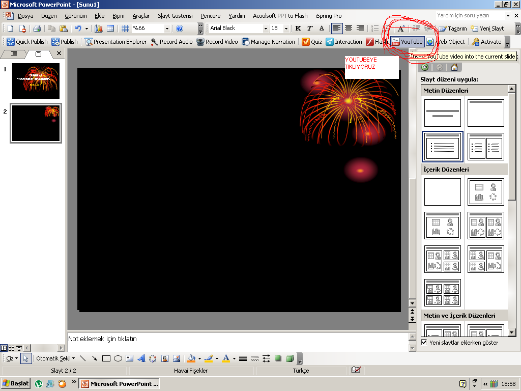The width and height of the screenshot is (521, 391).
Task: Click the YouTube insert video button
Action: (407, 42)
